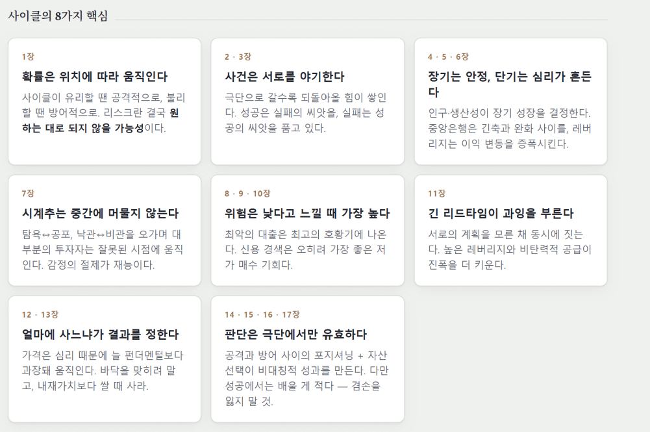650x432 pixels.
Task: Open the card '긴 리드타임이 과잉을 부른다'
Action: [x=510, y=230]
